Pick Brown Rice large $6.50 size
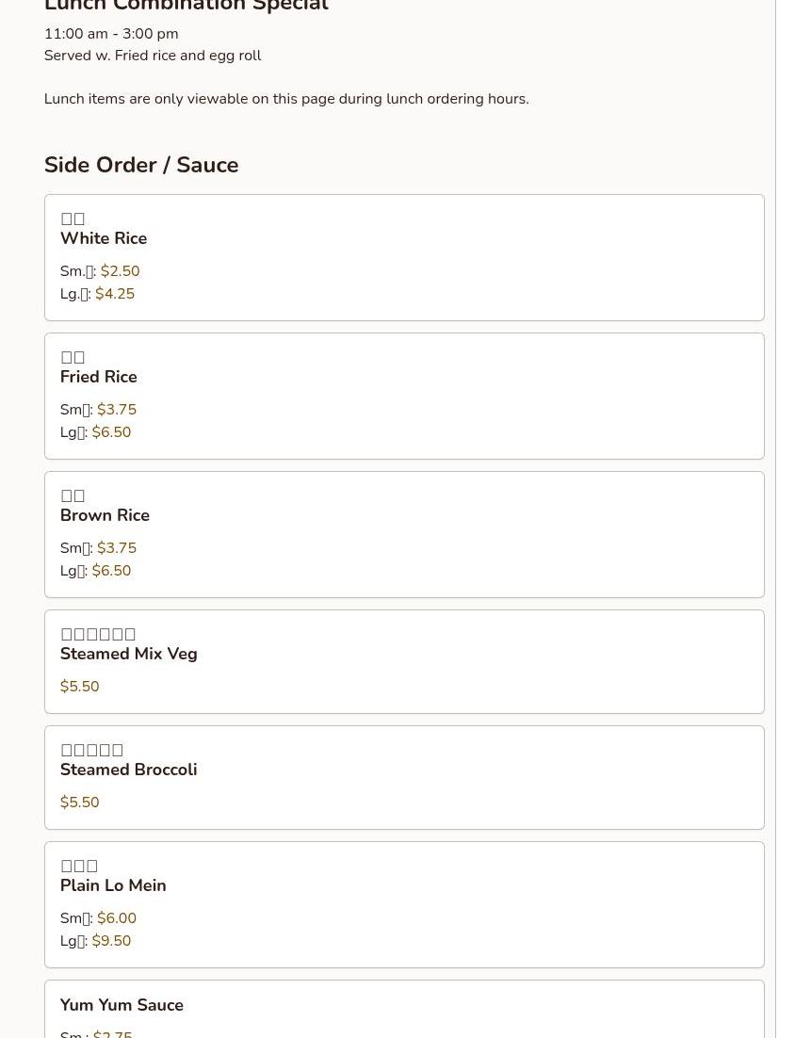Screen dimensions: 795x1038 [111, 571]
